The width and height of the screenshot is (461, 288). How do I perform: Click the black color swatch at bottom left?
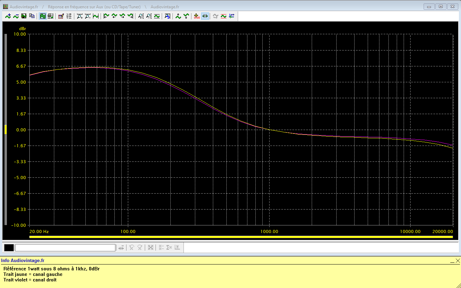pos(9,248)
